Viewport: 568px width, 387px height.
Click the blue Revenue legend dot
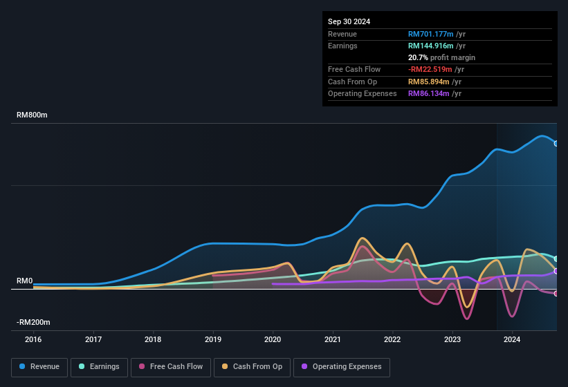(x=22, y=366)
